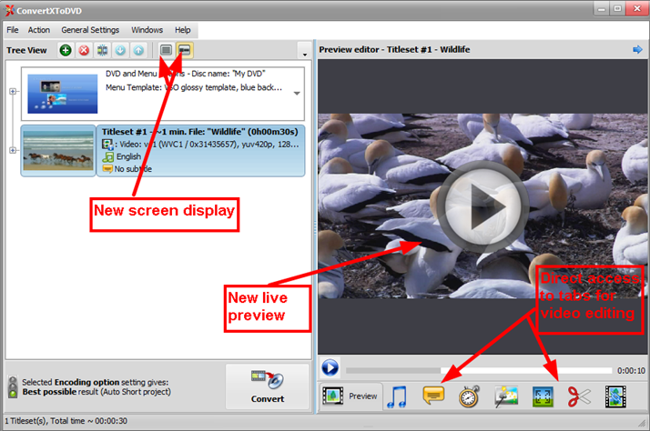Click the video stream info icon
Viewport: 650px width, 431px height.
pos(107,145)
